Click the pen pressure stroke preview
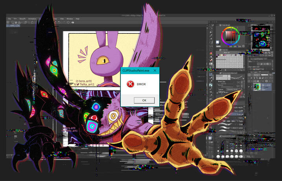The height and width of the screenshot is (181, 282). [230, 77]
